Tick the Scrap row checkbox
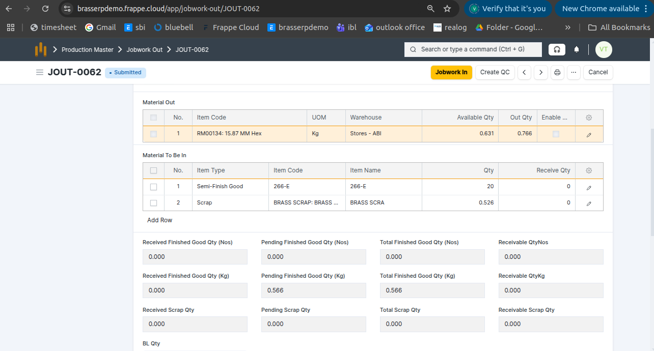This screenshot has width=654, height=351. tap(153, 203)
